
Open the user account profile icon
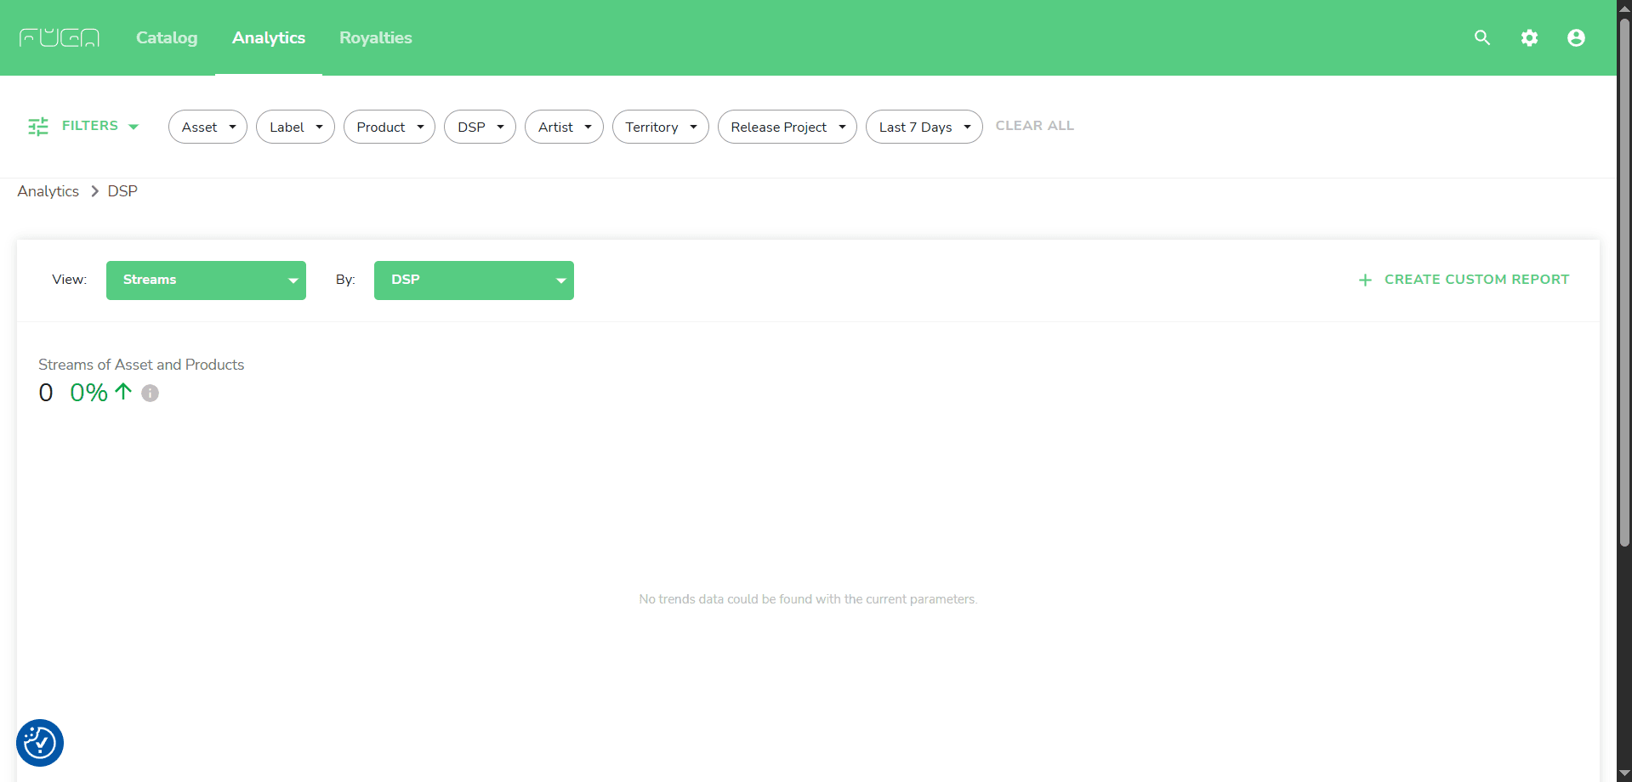pos(1576,37)
